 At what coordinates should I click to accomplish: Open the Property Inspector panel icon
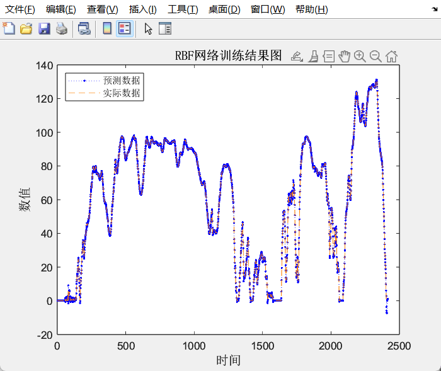[164, 28]
